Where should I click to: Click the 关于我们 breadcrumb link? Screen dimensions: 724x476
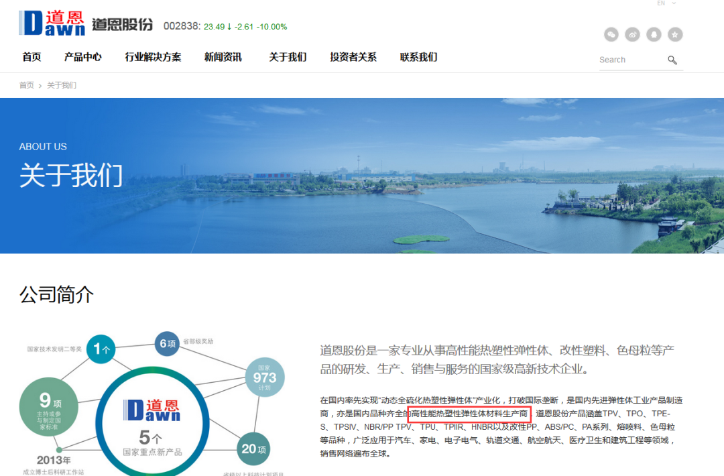[62, 85]
